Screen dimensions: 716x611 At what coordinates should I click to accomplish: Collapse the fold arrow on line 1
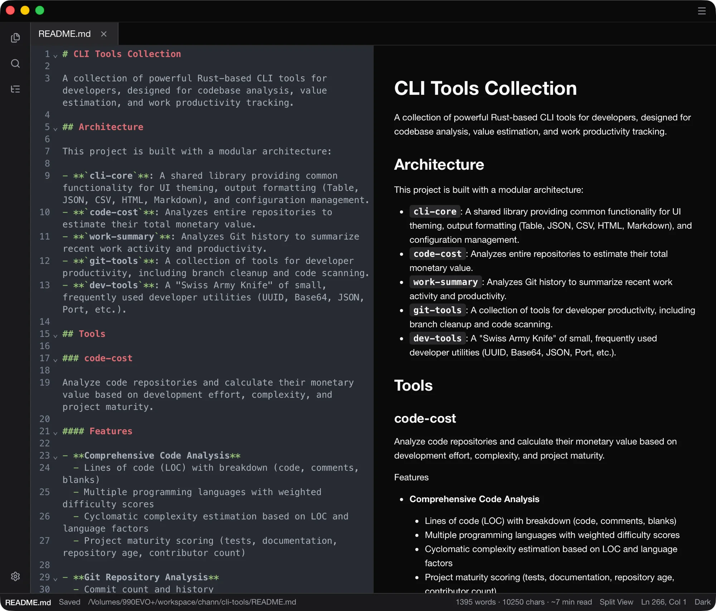click(55, 56)
